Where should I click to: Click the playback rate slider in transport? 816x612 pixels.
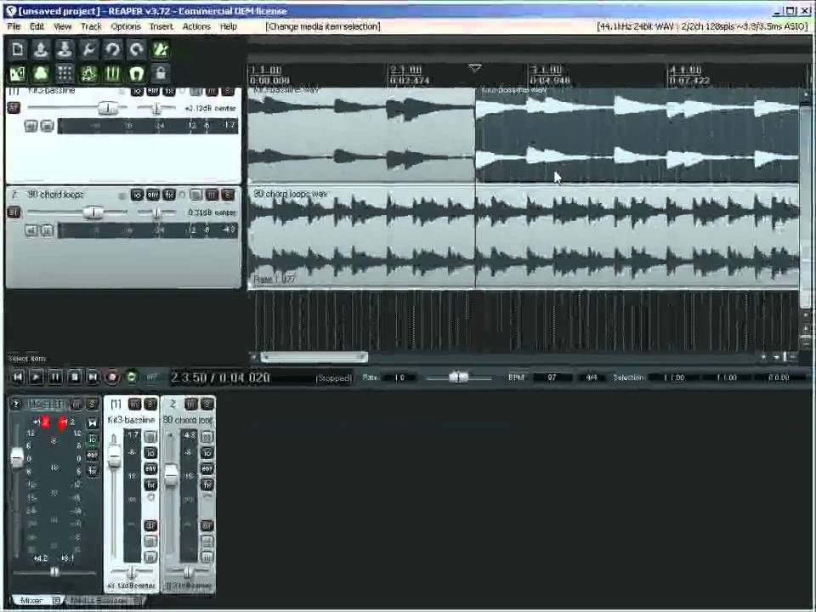[458, 377]
